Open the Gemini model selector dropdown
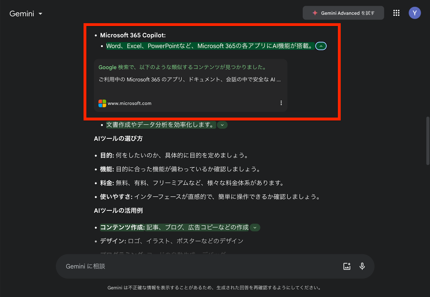 pyautogui.click(x=26, y=14)
